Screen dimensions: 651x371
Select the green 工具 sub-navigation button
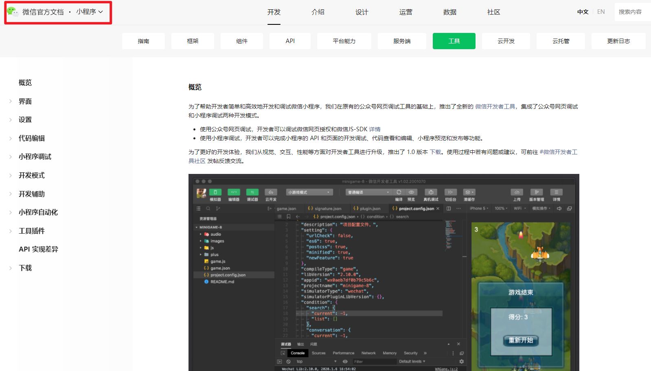(x=454, y=41)
